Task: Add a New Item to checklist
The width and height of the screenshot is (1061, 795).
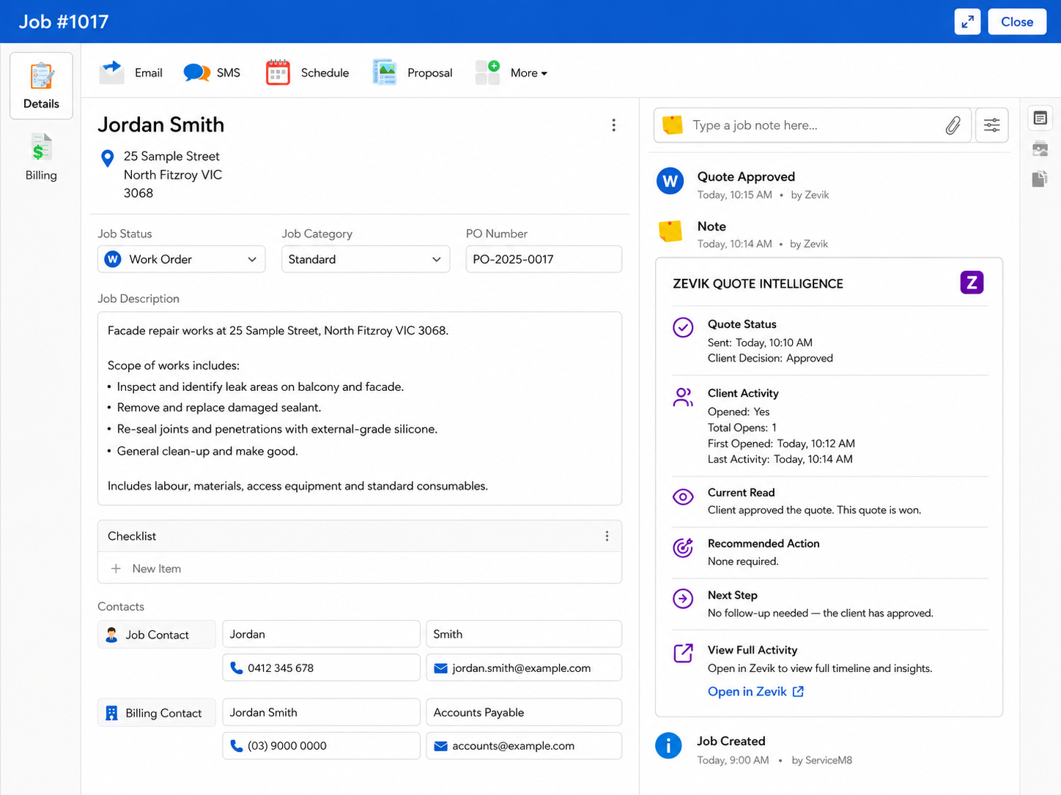Action: coord(359,568)
